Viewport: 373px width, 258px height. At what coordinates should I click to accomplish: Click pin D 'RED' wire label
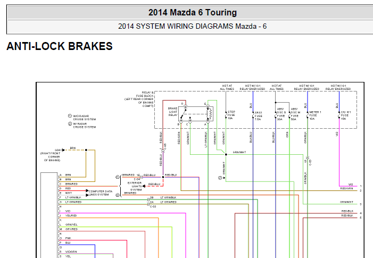tap(68, 188)
